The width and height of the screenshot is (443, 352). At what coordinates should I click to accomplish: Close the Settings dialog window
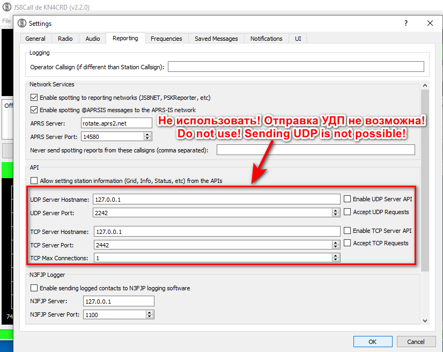tap(430, 24)
